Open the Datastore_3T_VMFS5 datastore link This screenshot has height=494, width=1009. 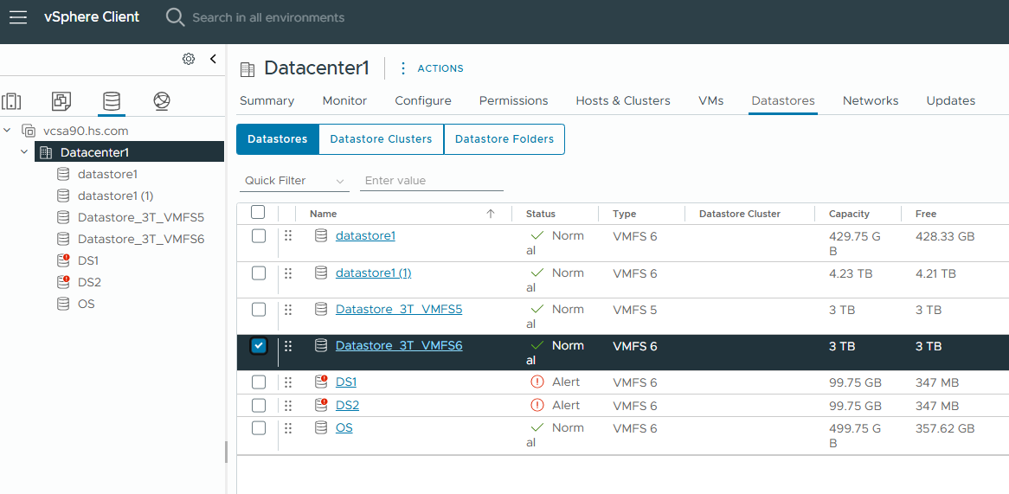[x=399, y=310]
